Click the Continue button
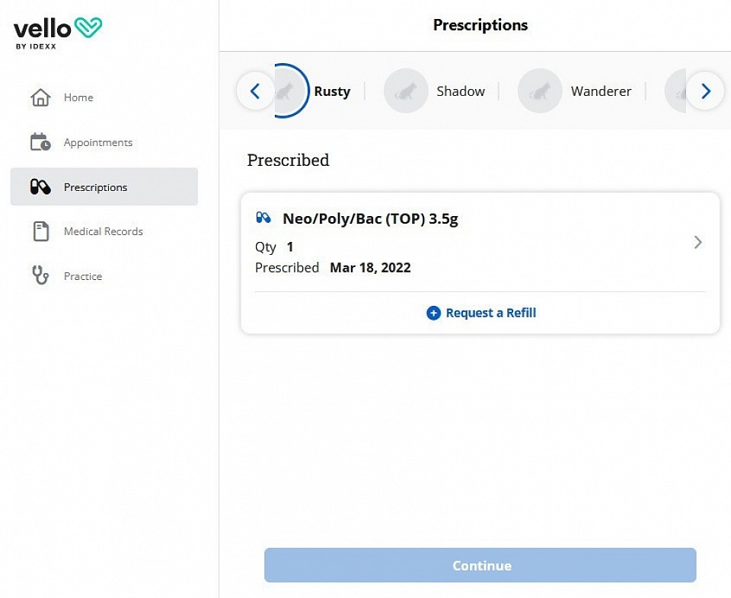This screenshot has width=731, height=598. tap(480, 565)
